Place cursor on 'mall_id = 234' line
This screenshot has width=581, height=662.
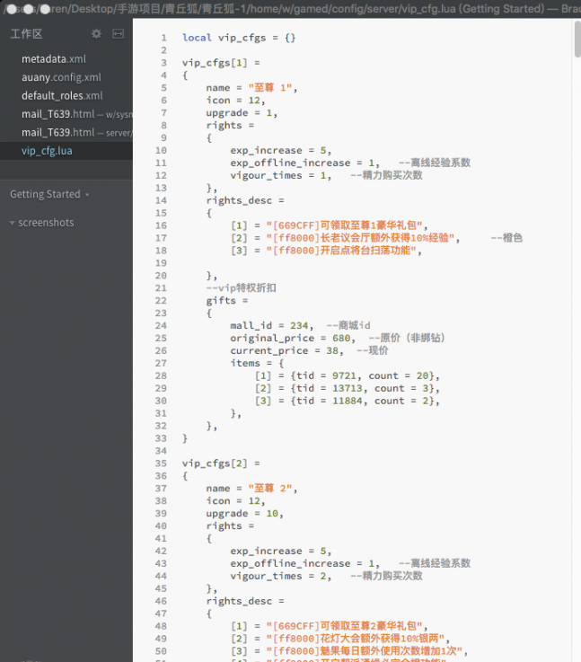(271, 326)
